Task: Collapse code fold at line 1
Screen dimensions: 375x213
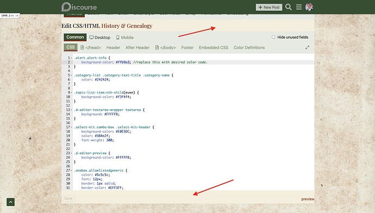Action: pos(71,58)
